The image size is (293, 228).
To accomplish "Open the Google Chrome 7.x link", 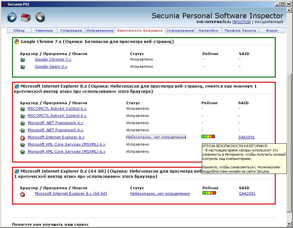I will tap(53, 59).
